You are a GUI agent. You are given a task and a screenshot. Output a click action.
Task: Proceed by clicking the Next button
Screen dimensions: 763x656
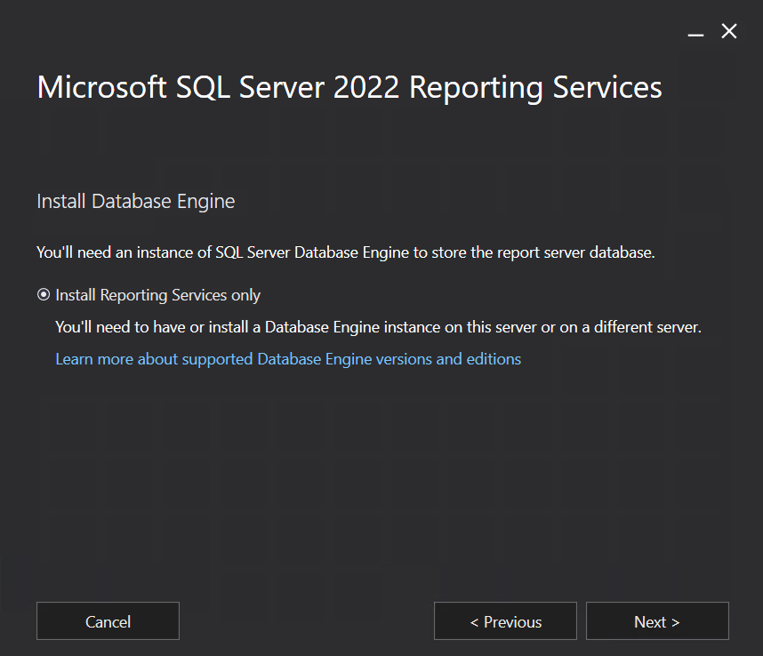click(x=657, y=621)
